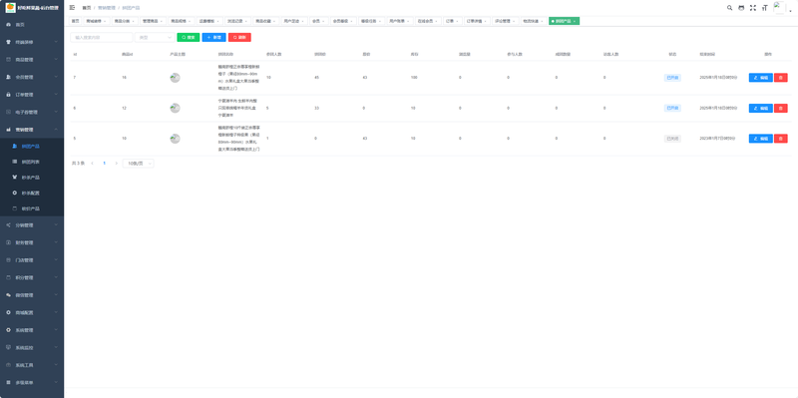Screen dimensions: 798x398
Task: Edit the row with id 5
Action: click(x=760, y=139)
